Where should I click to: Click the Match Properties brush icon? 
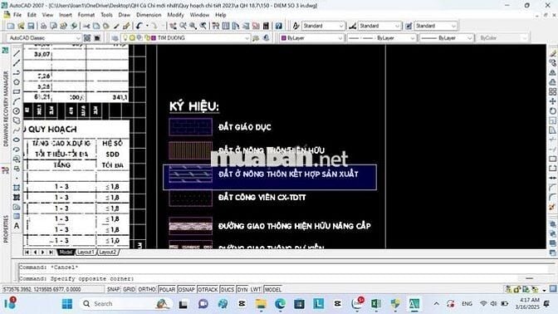[x=126, y=26]
